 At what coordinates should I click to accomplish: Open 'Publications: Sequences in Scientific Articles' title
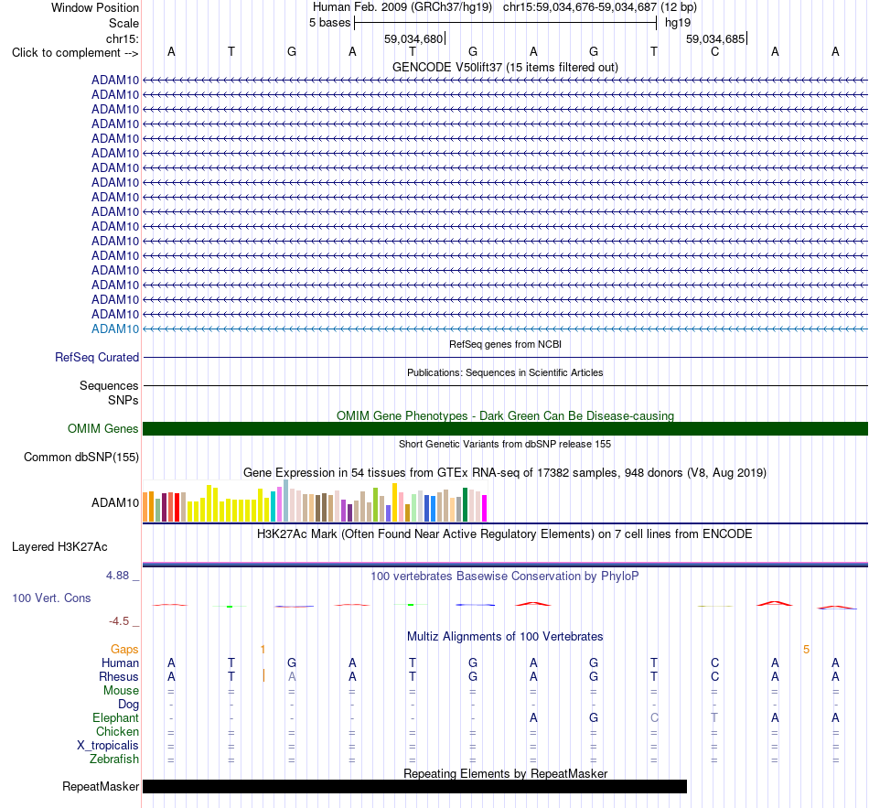[505, 372]
